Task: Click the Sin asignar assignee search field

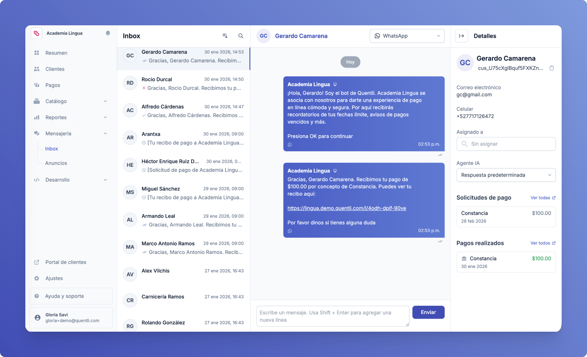Action: click(x=506, y=144)
